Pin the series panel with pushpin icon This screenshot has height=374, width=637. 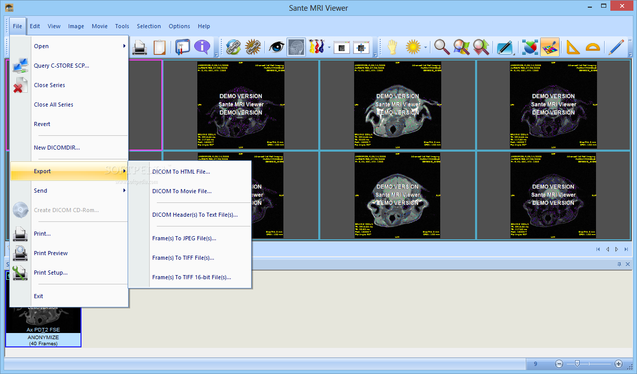coord(619,264)
